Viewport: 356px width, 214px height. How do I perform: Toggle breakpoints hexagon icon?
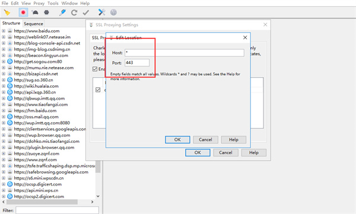coord(46,12)
